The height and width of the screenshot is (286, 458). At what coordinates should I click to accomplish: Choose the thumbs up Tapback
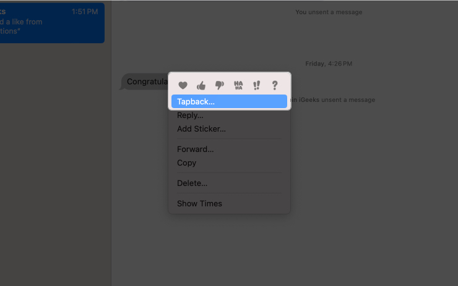pyautogui.click(x=201, y=85)
